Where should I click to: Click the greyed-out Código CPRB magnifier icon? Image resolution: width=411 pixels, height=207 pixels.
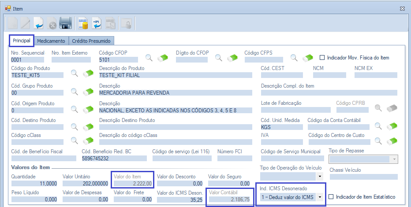coord(378,107)
